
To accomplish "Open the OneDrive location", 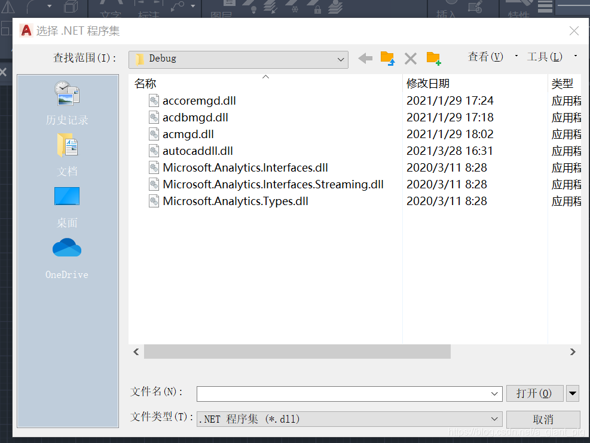I will (67, 258).
